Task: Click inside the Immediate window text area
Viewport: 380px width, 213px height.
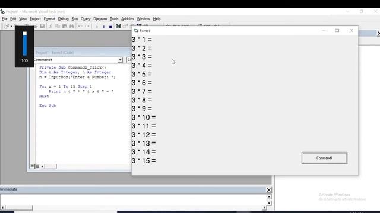Action: (x=133, y=199)
